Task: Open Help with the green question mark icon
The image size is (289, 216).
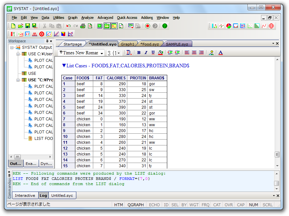Action: pos(165,26)
